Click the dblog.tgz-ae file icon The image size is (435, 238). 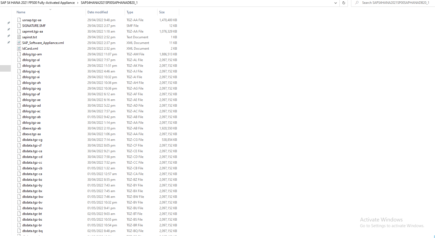point(19,100)
